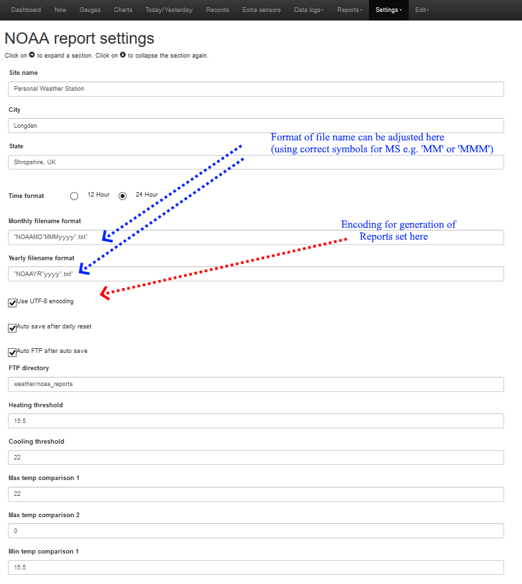522x584 pixels.
Task: Open the Today/Yesterday page
Action: [169, 10]
